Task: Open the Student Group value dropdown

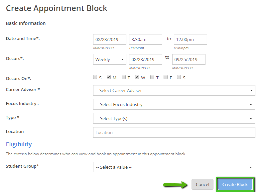Action: (174, 167)
